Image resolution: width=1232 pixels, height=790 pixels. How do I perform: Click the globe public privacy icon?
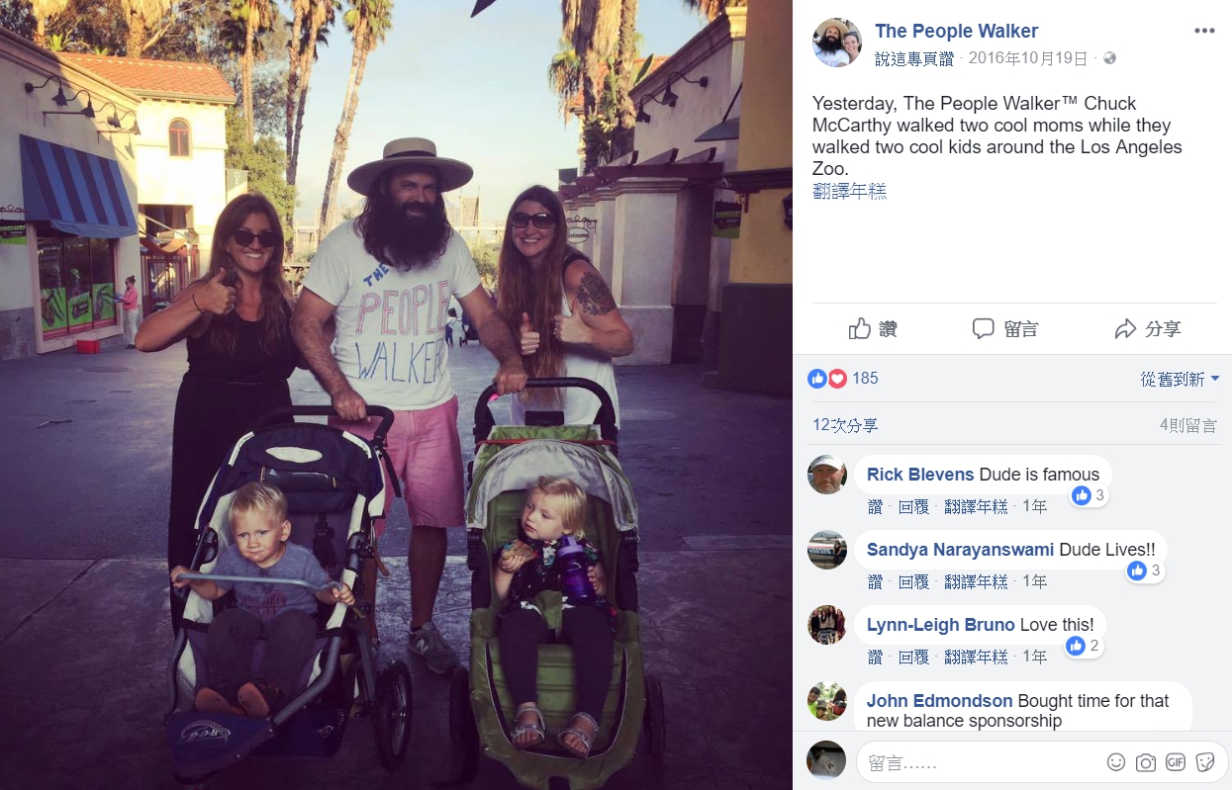tap(1109, 58)
